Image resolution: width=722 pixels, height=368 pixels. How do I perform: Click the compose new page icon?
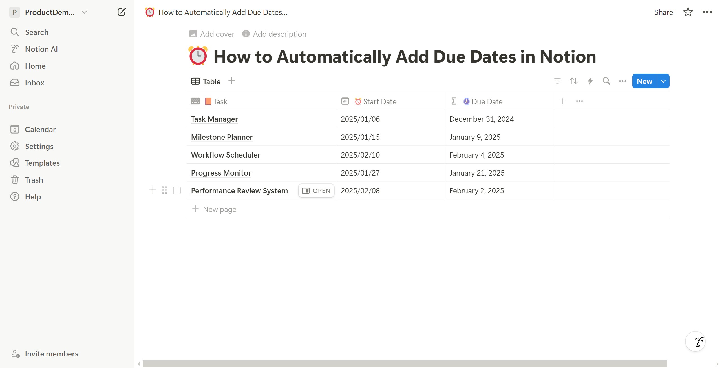point(122,12)
